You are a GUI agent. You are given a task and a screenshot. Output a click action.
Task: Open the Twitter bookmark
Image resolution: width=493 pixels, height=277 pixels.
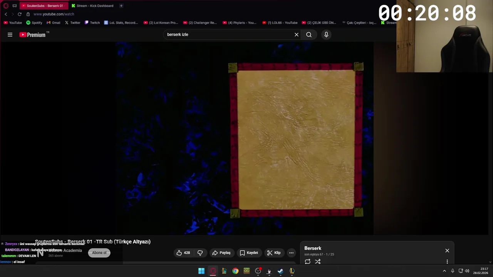72,23
